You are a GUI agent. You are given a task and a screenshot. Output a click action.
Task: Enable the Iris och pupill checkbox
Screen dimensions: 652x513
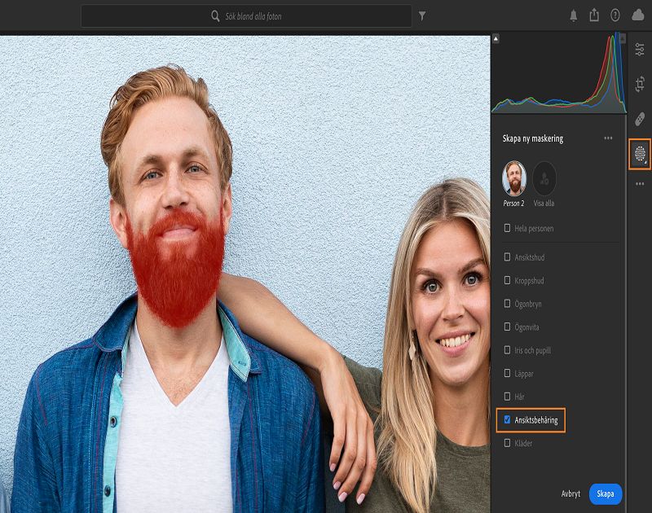[x=507, y=350]
